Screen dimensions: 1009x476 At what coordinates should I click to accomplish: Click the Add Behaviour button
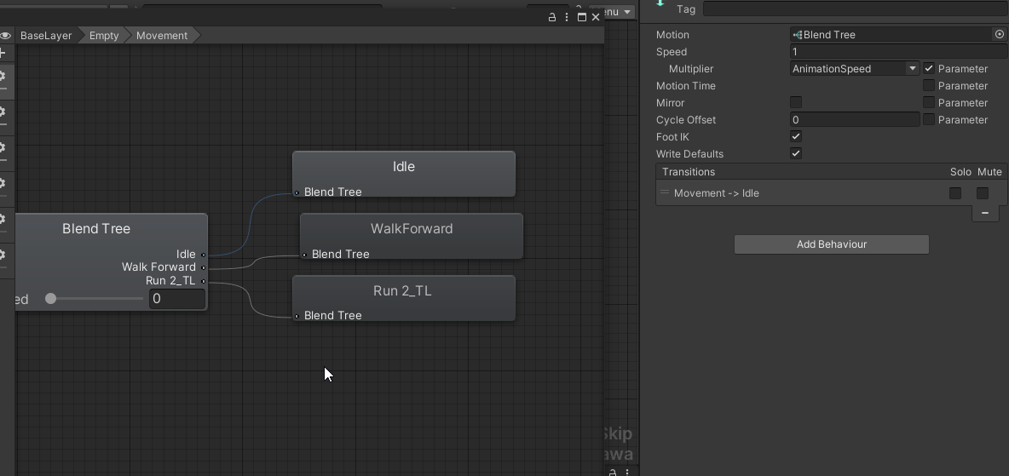click(x=832, y=244)
